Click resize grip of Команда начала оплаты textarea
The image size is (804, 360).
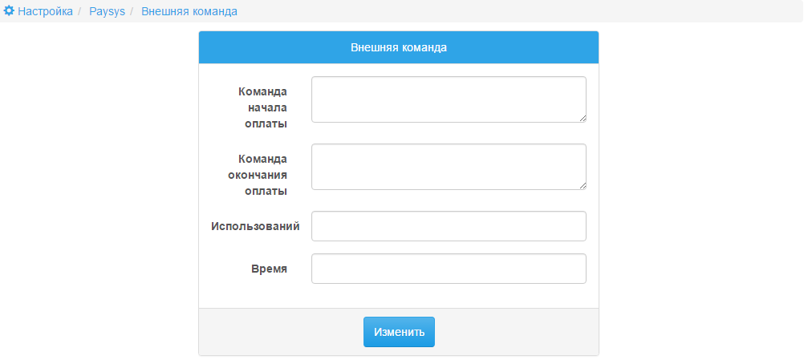583,119
